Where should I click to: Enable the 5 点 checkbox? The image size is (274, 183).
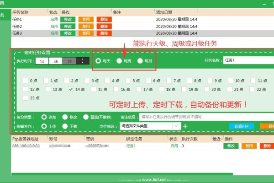(x=128, y=81)
